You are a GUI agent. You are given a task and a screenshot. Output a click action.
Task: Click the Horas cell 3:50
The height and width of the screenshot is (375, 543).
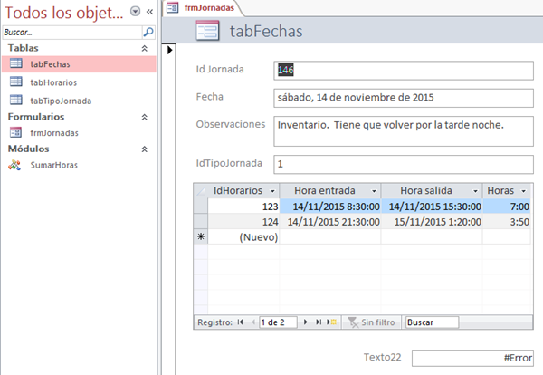pos(507,221)
